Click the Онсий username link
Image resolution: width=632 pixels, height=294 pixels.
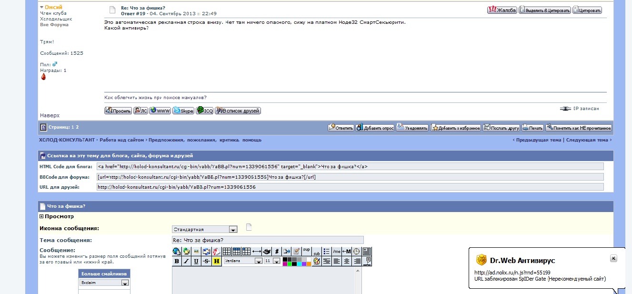pos(54,7)
